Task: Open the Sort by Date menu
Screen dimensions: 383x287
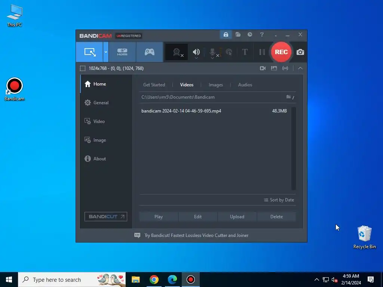Action: pos(279,200)
